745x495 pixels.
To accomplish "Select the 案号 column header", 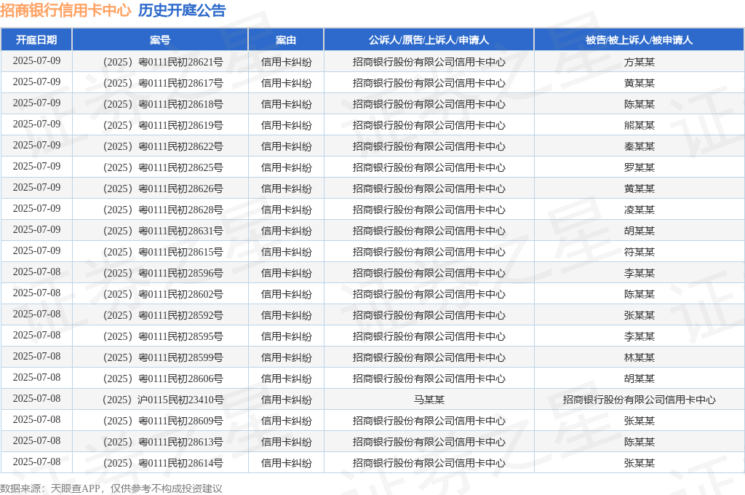I will tap(160, 40).
